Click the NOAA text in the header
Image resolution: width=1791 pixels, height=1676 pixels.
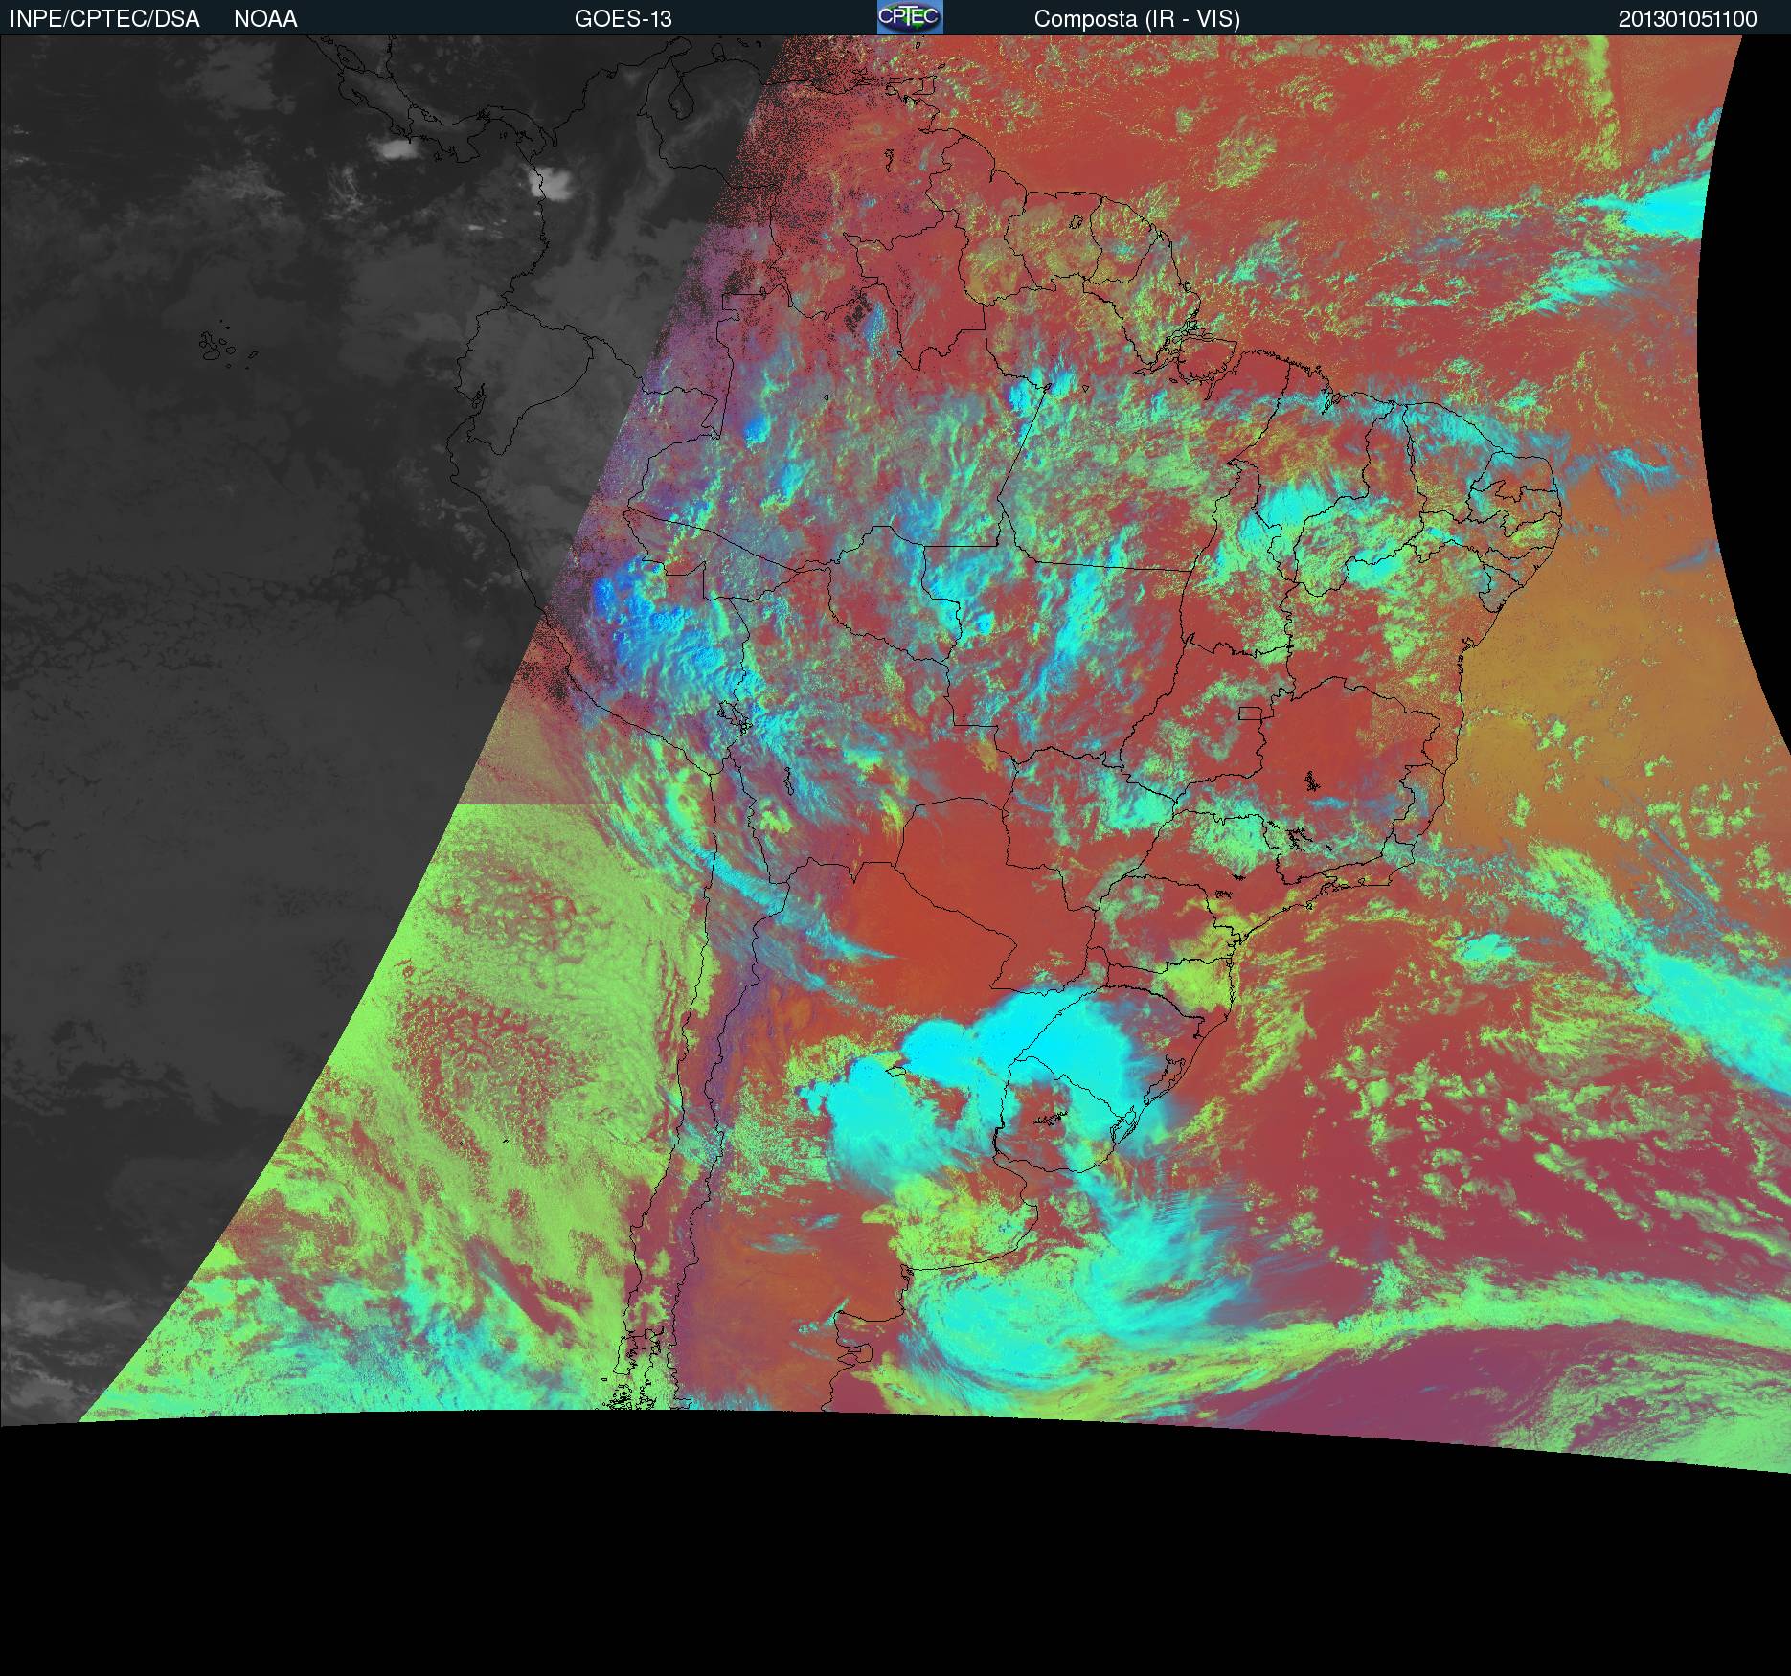point(265,19)
